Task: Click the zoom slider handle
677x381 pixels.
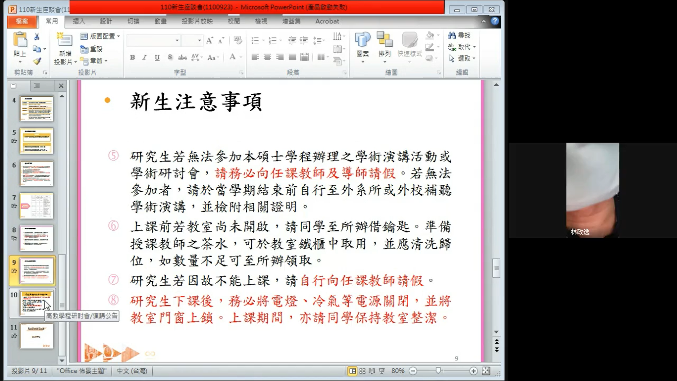Action: coord(438,370)
